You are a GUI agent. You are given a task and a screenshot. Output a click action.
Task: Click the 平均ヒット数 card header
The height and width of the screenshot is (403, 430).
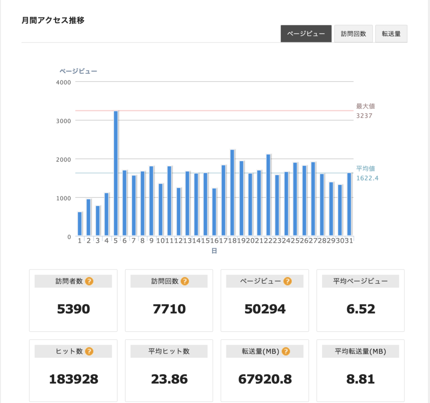[169, 351]
